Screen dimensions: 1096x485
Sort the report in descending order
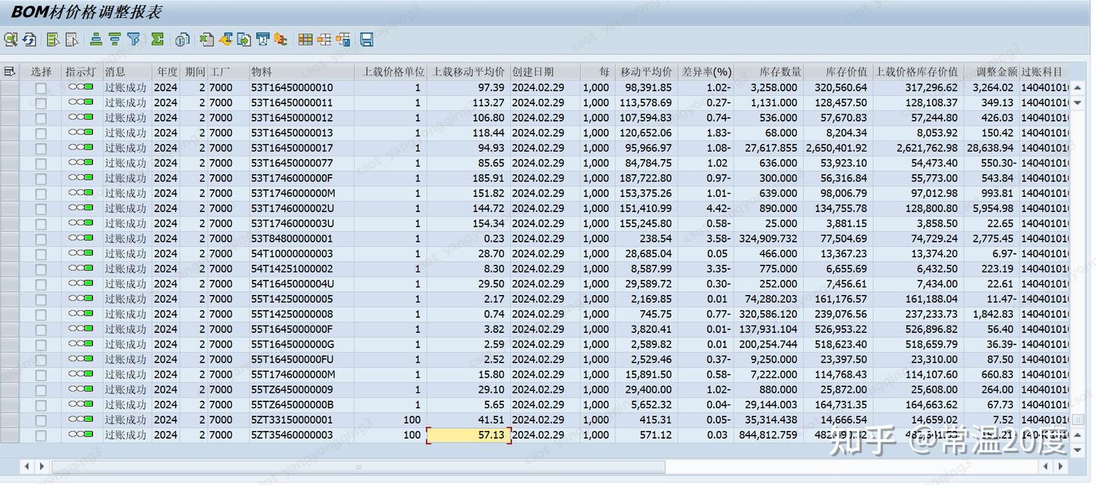point(115,40)
